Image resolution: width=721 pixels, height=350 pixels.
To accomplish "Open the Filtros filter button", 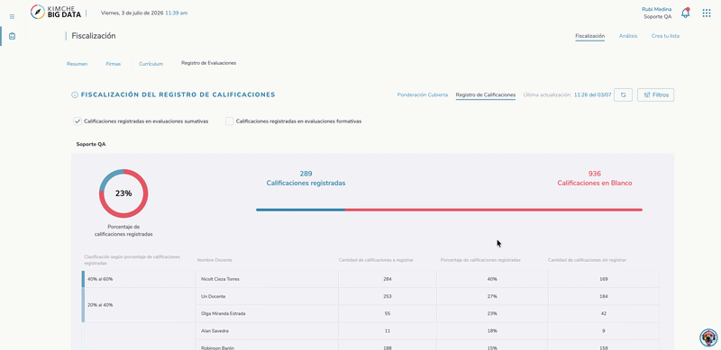I will click(656, 95).
